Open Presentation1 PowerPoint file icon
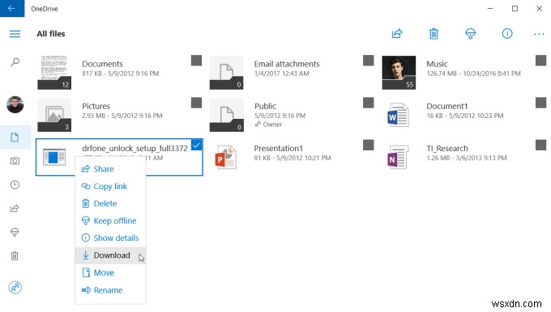551x312 pixels. coord(225,157)
